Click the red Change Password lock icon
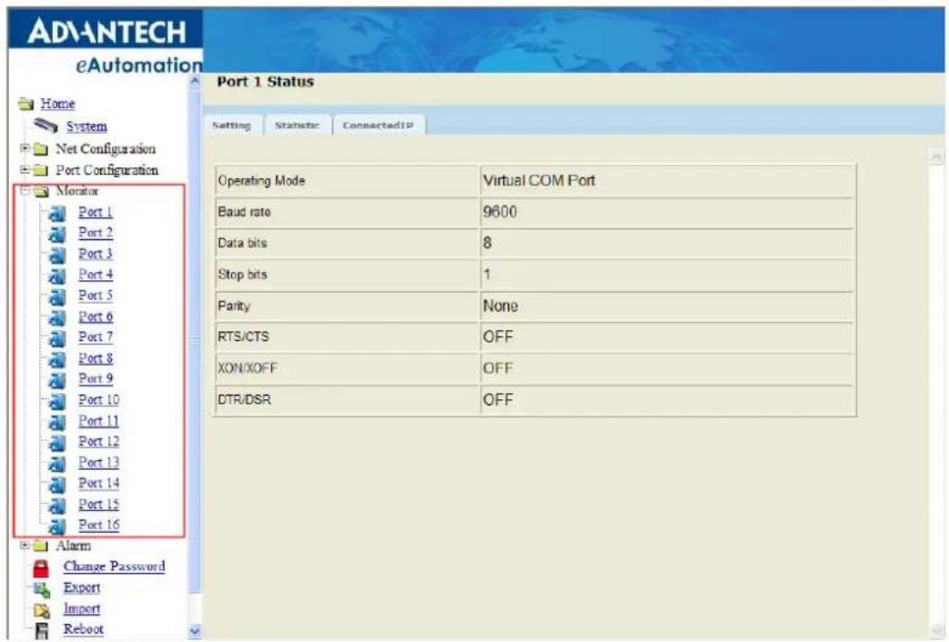The image size is (949, 642). pos(41,567)
